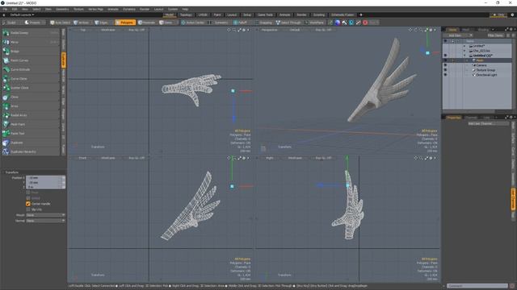Switch to Materials selection mode

click(147, 23)
